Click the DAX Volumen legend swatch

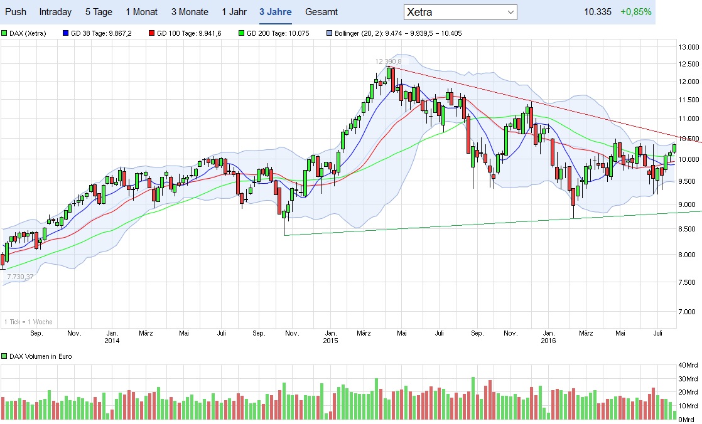coord(4,356)
